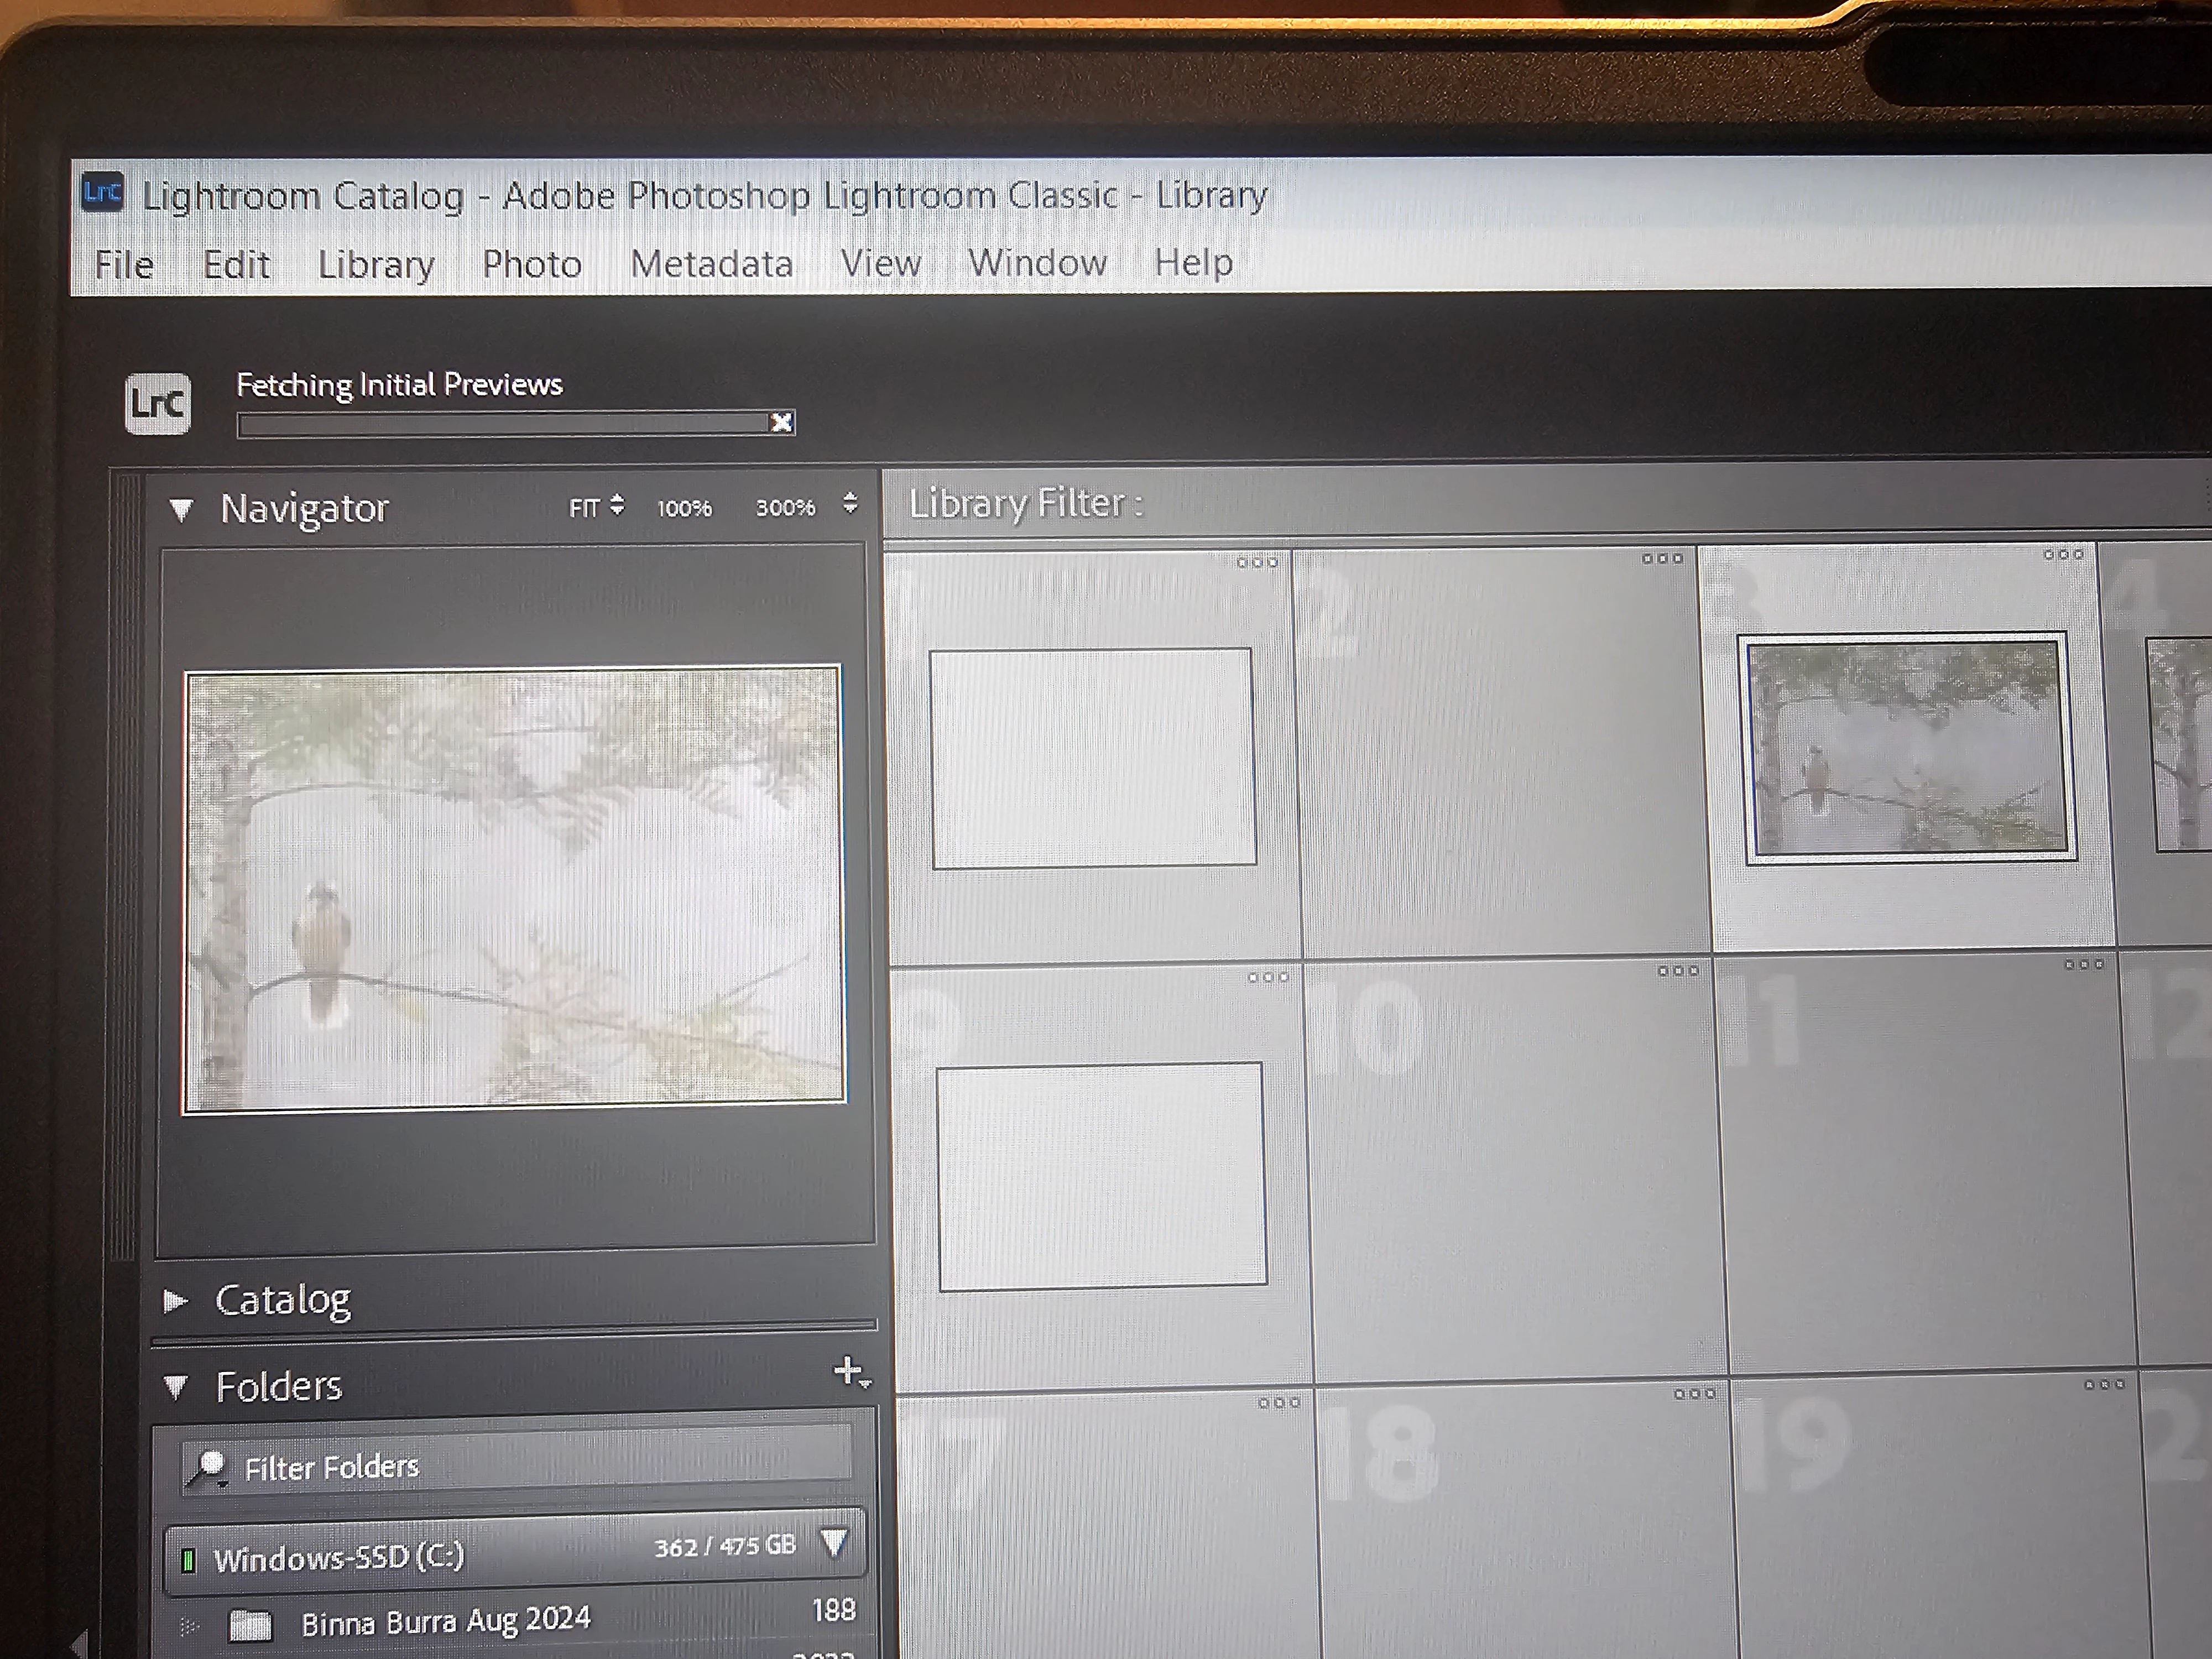Collapse the Navigator panel

pos(181,510)
